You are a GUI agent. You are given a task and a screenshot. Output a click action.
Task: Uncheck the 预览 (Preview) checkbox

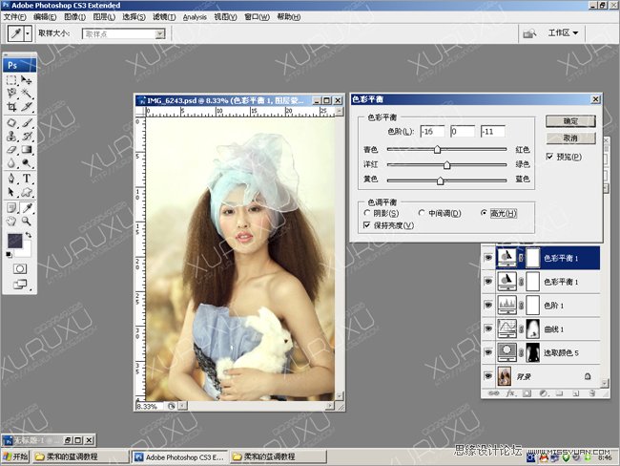[x=550, y=156]
